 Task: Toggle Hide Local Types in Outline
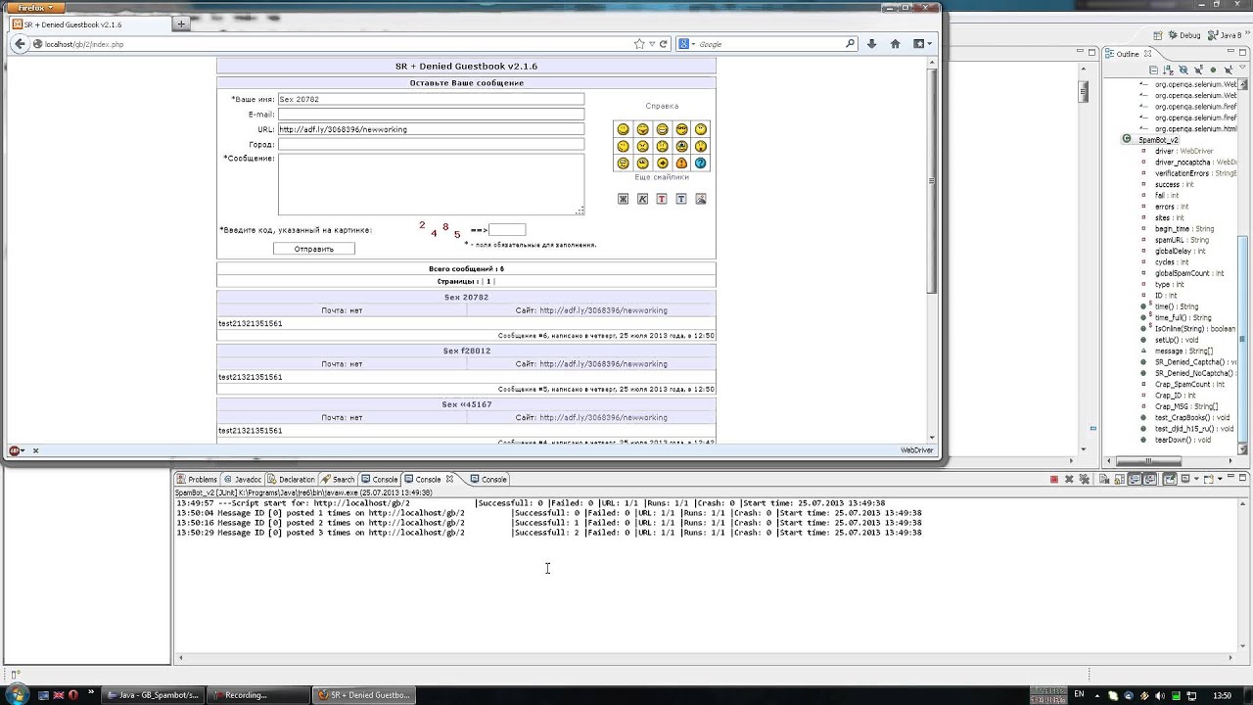pos(1229,70)
